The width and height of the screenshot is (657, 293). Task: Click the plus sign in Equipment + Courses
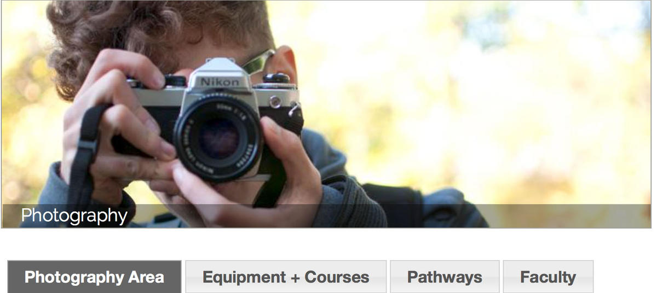click(x=295, y=278)
